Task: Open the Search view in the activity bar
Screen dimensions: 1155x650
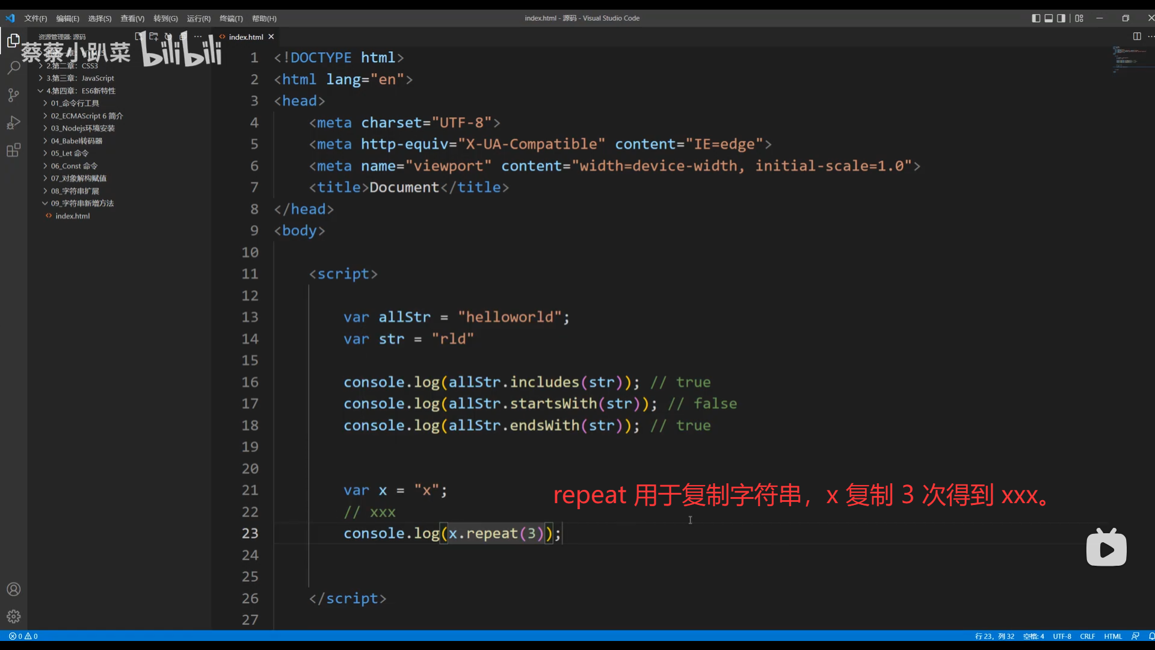Action: point(13,67)
